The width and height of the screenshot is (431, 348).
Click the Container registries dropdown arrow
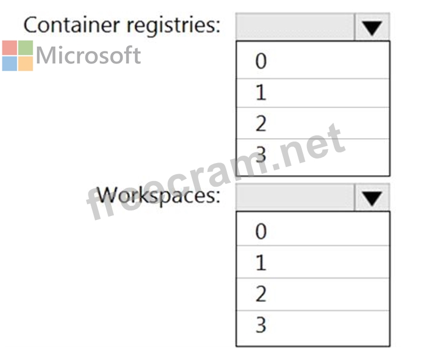[372, 27]
